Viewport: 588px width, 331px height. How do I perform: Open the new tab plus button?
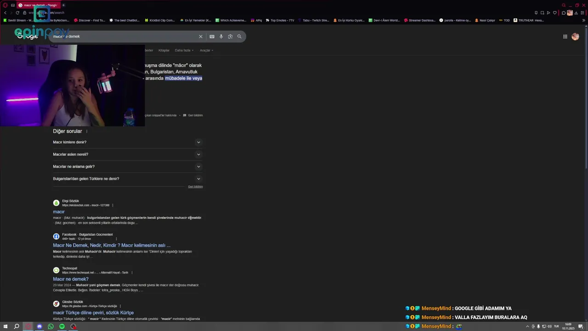point(63,5)
